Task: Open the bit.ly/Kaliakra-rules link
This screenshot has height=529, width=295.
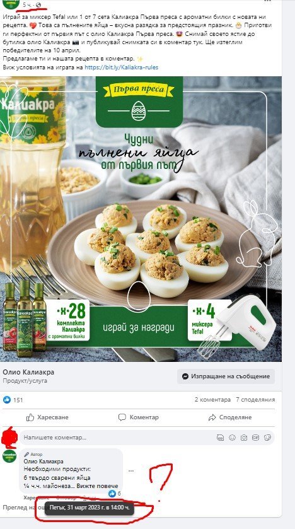Action: pyautogui.click(x=122, y=67)
